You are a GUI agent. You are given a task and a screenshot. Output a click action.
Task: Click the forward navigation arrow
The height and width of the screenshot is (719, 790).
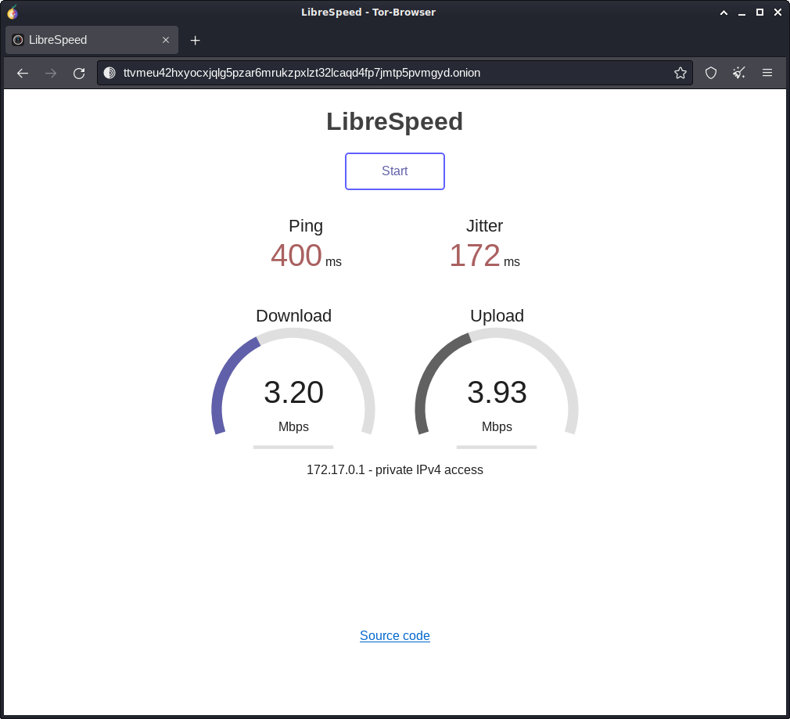pos(51,74)
